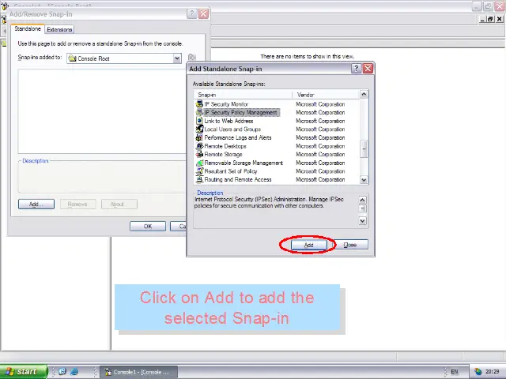Click the Windows start button

tap(24, 372)
